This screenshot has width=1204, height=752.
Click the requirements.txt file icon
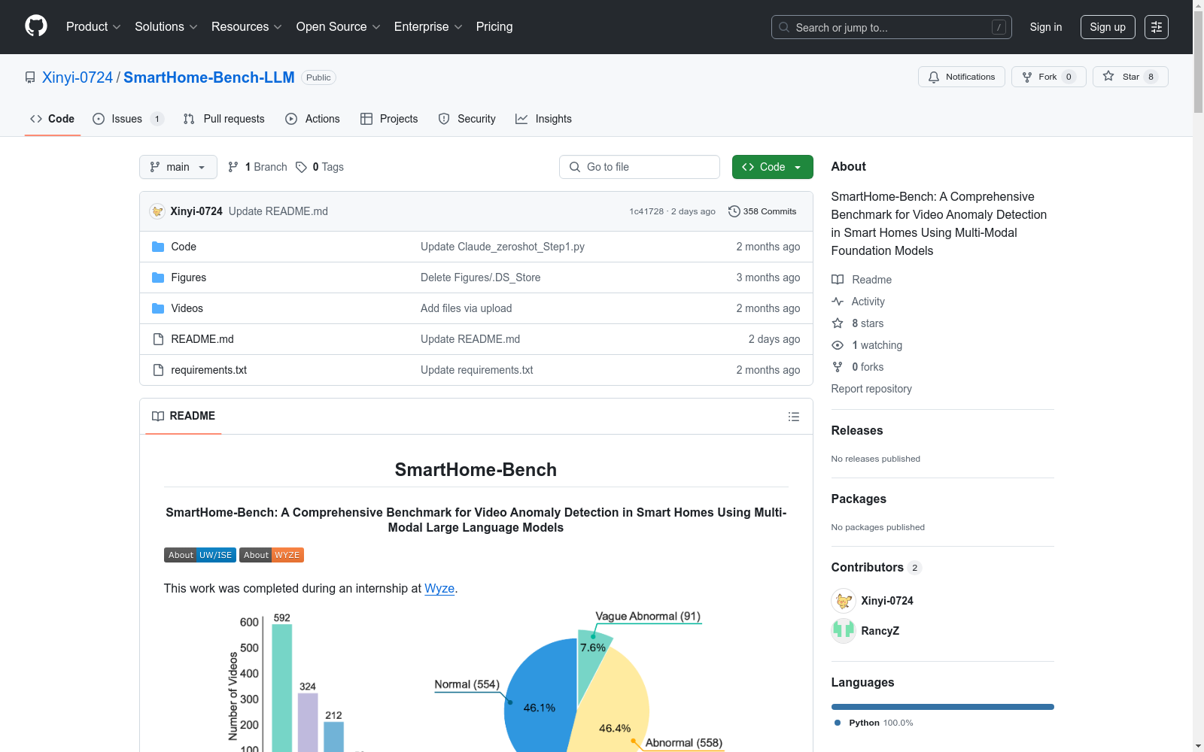158,370
